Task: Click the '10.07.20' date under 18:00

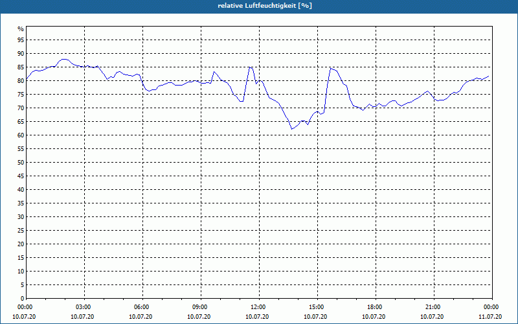Action: tap(374, 317)
